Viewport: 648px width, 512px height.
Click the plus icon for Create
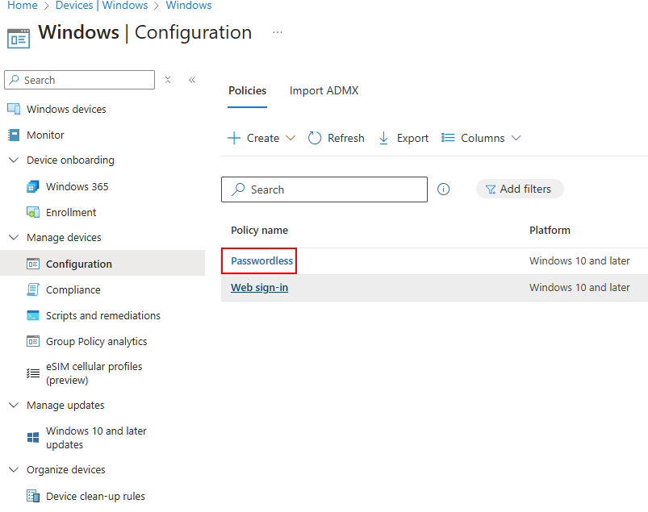tap(234, 138)
